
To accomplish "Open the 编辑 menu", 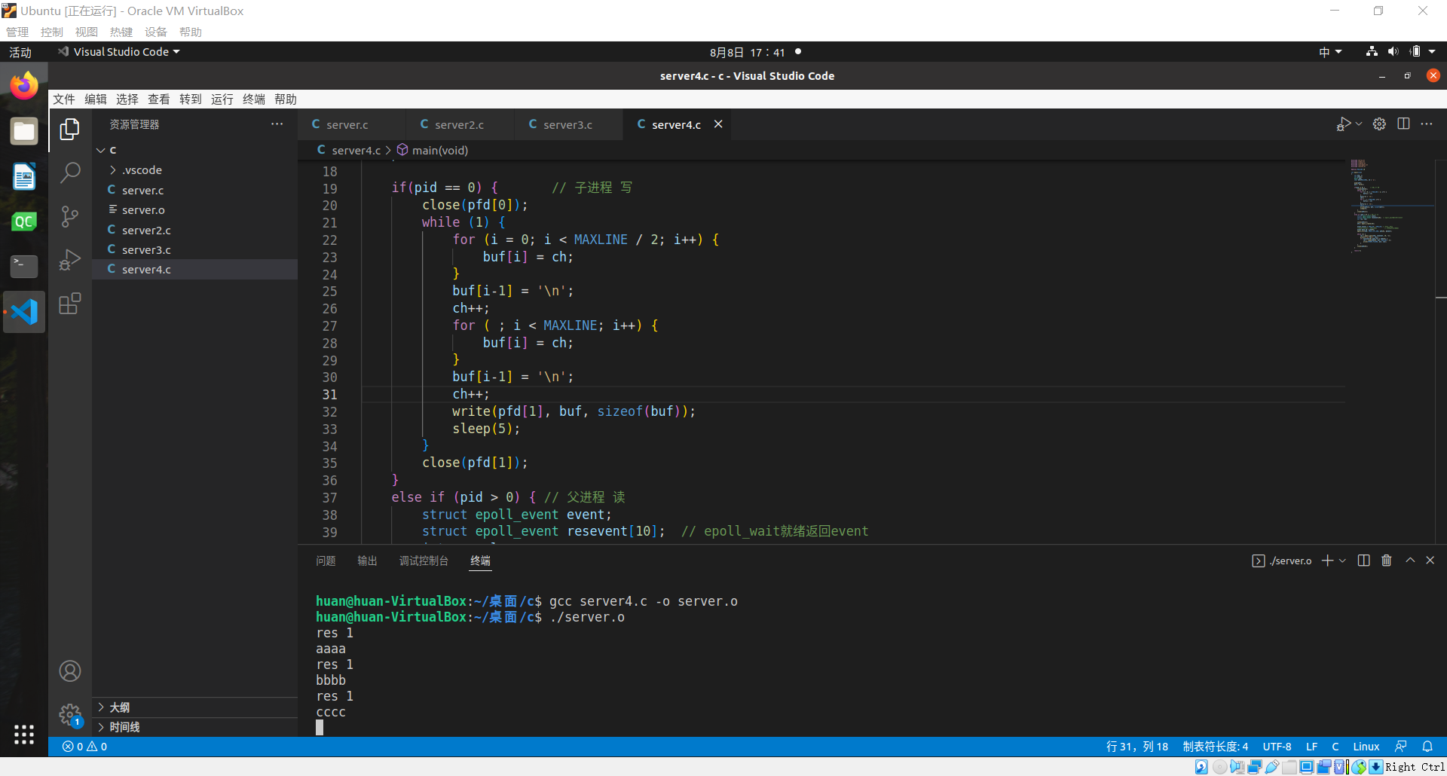I will pos(96,99).
